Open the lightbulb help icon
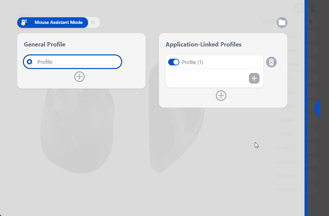The height and width of the screenshot is (216, 329). 312,8
